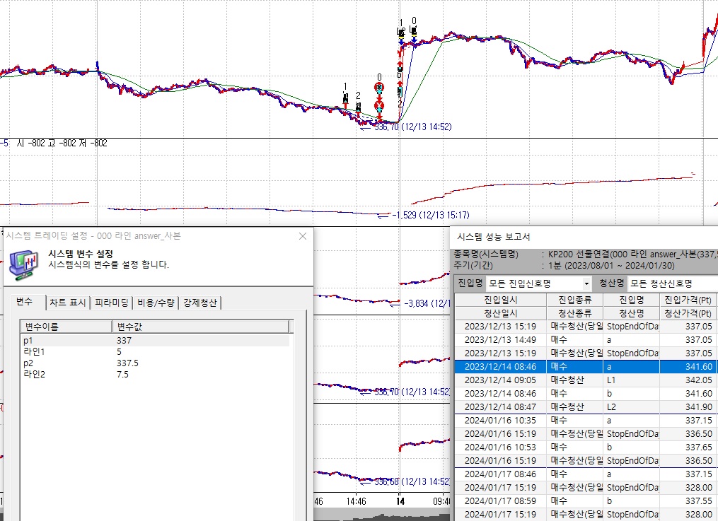
Task: Go to the 강제청산 tab
Action: [201, 303]
